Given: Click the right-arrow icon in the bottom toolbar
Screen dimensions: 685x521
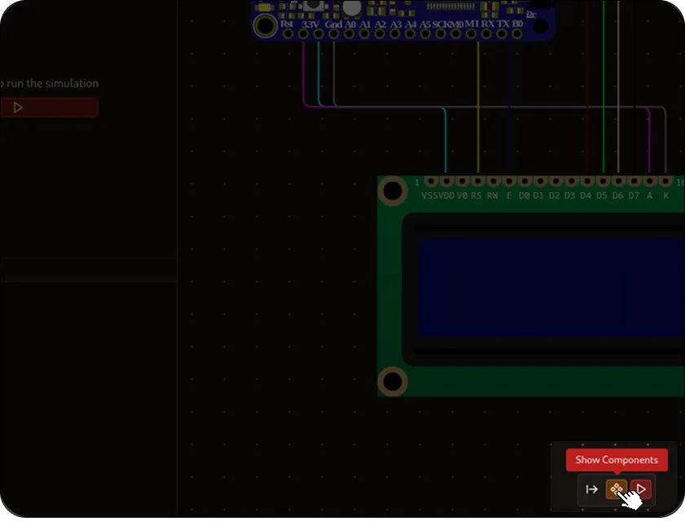Looking at the screenshot, I should (x=591, y=489).
